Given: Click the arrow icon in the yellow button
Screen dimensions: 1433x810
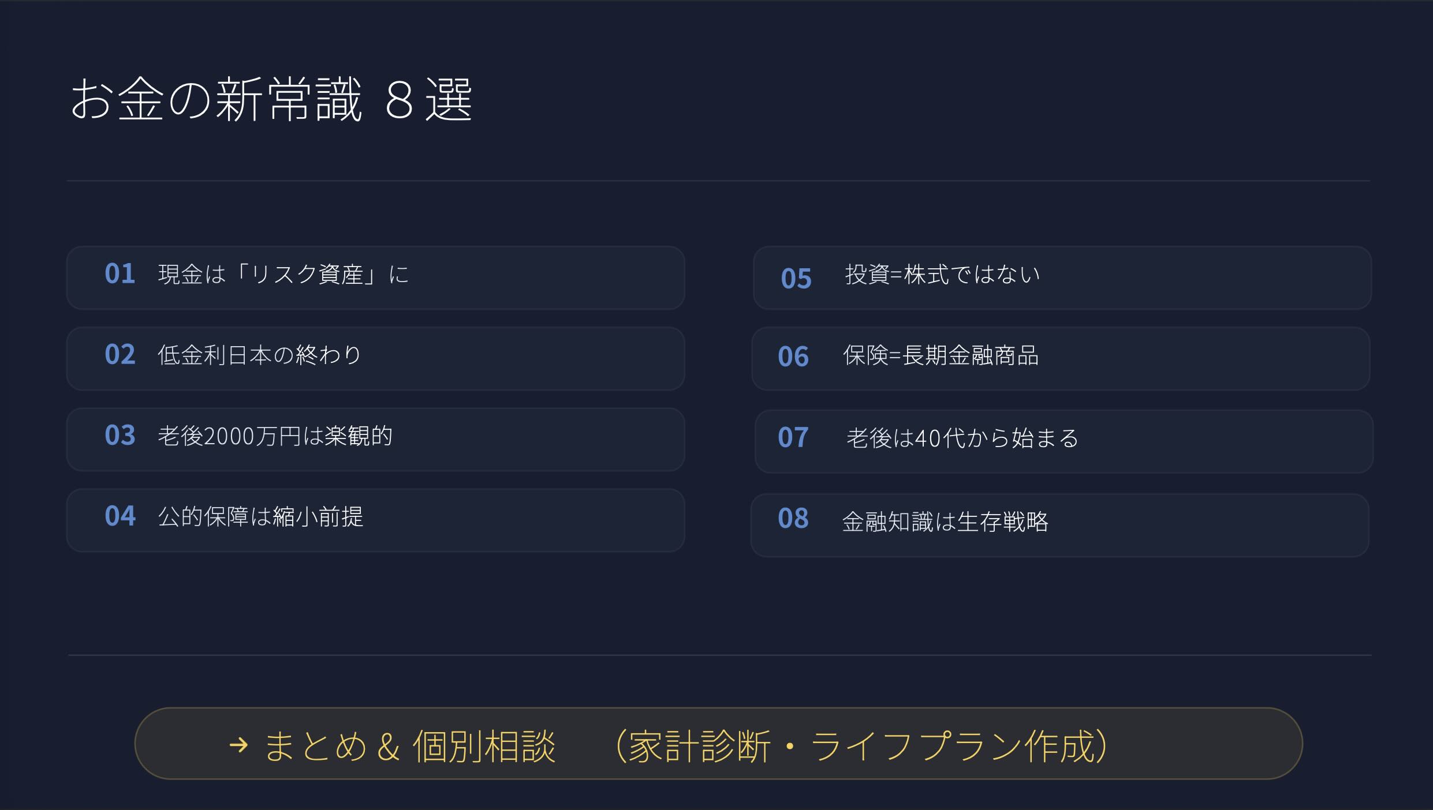Looking at the screenshot, I should (238, 745).
